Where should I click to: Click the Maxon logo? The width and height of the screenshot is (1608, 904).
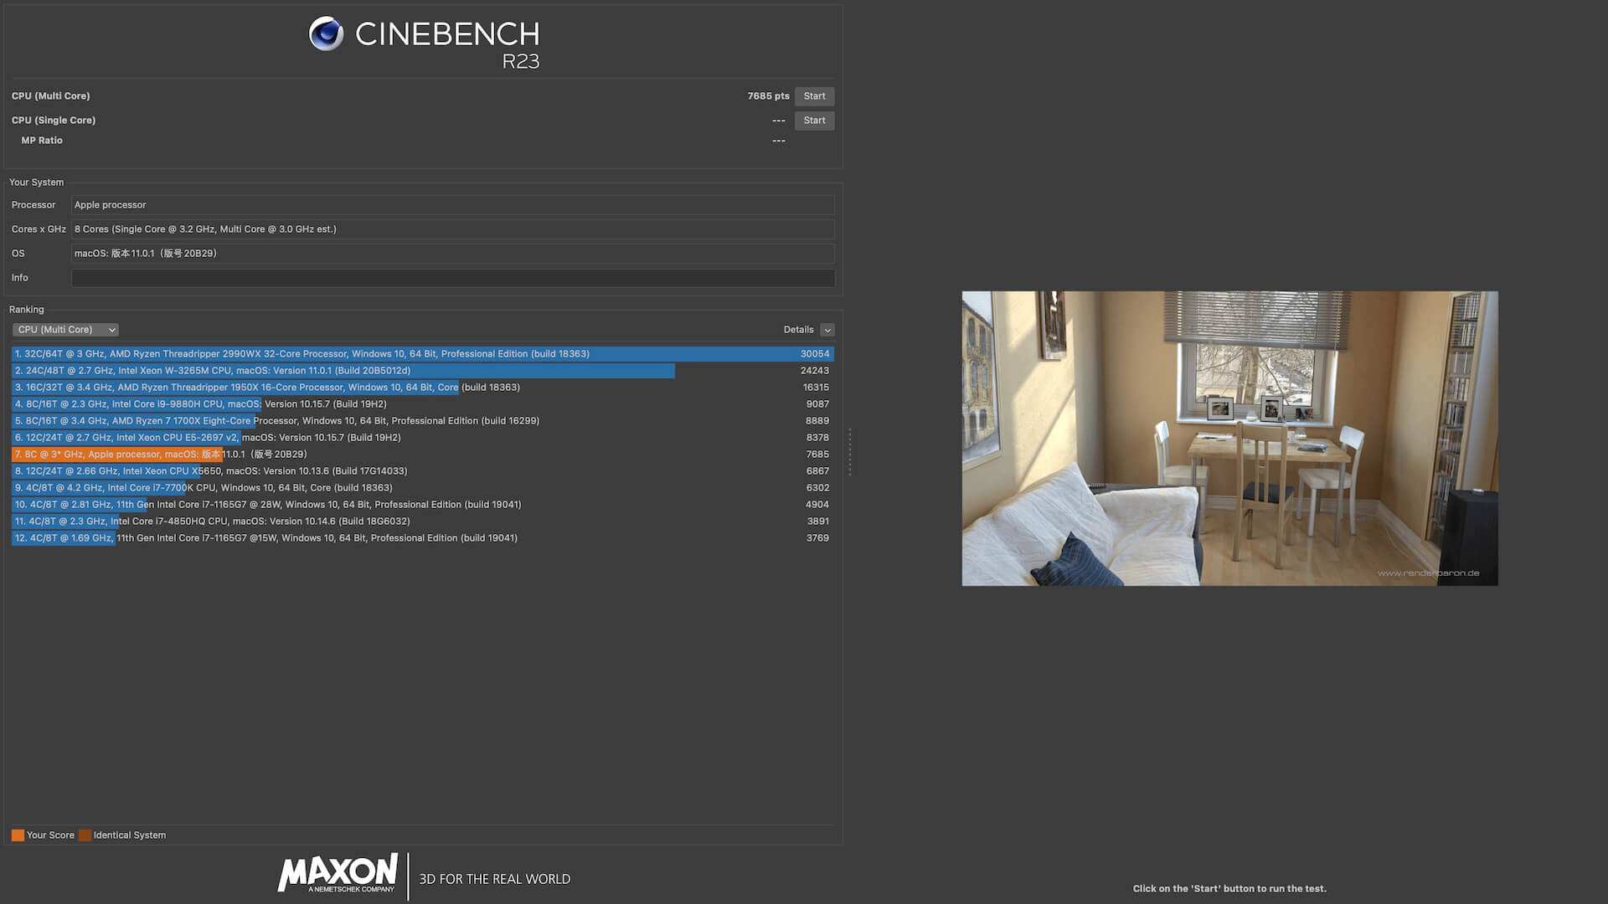coord(338,874)
